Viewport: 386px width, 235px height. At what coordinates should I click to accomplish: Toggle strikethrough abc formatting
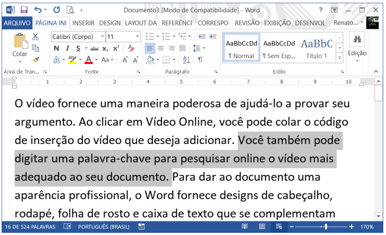point(94,49)
